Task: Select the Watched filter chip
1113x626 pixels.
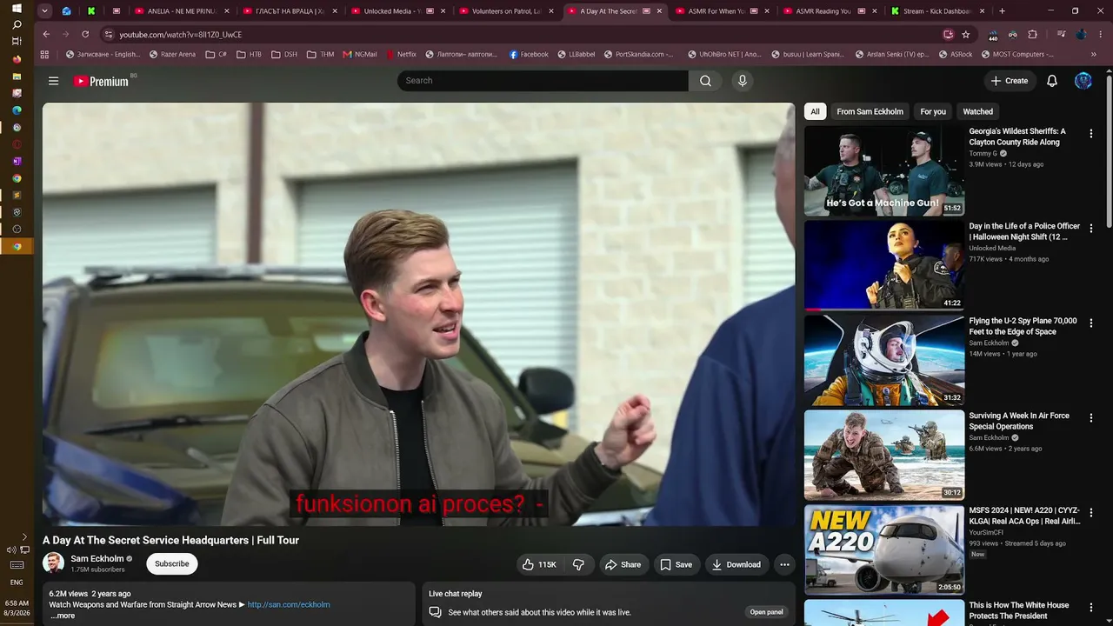Action: pos(977,111)
